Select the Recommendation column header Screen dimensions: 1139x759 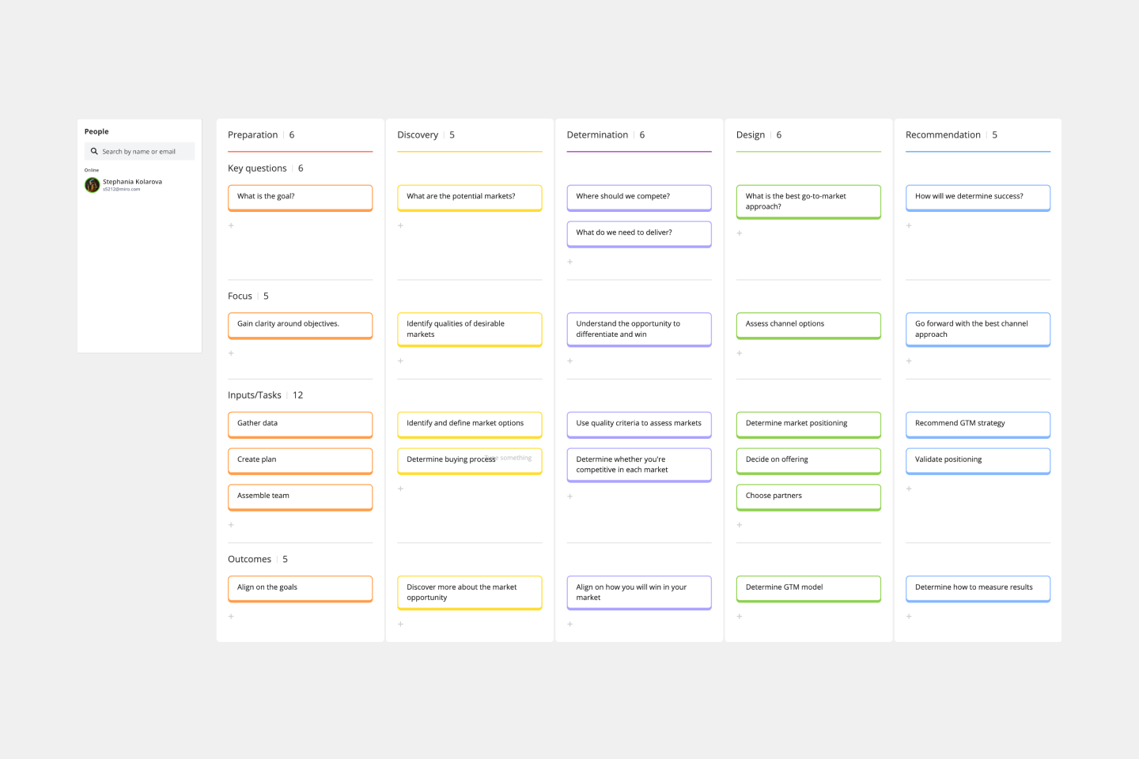click(943, 135)
